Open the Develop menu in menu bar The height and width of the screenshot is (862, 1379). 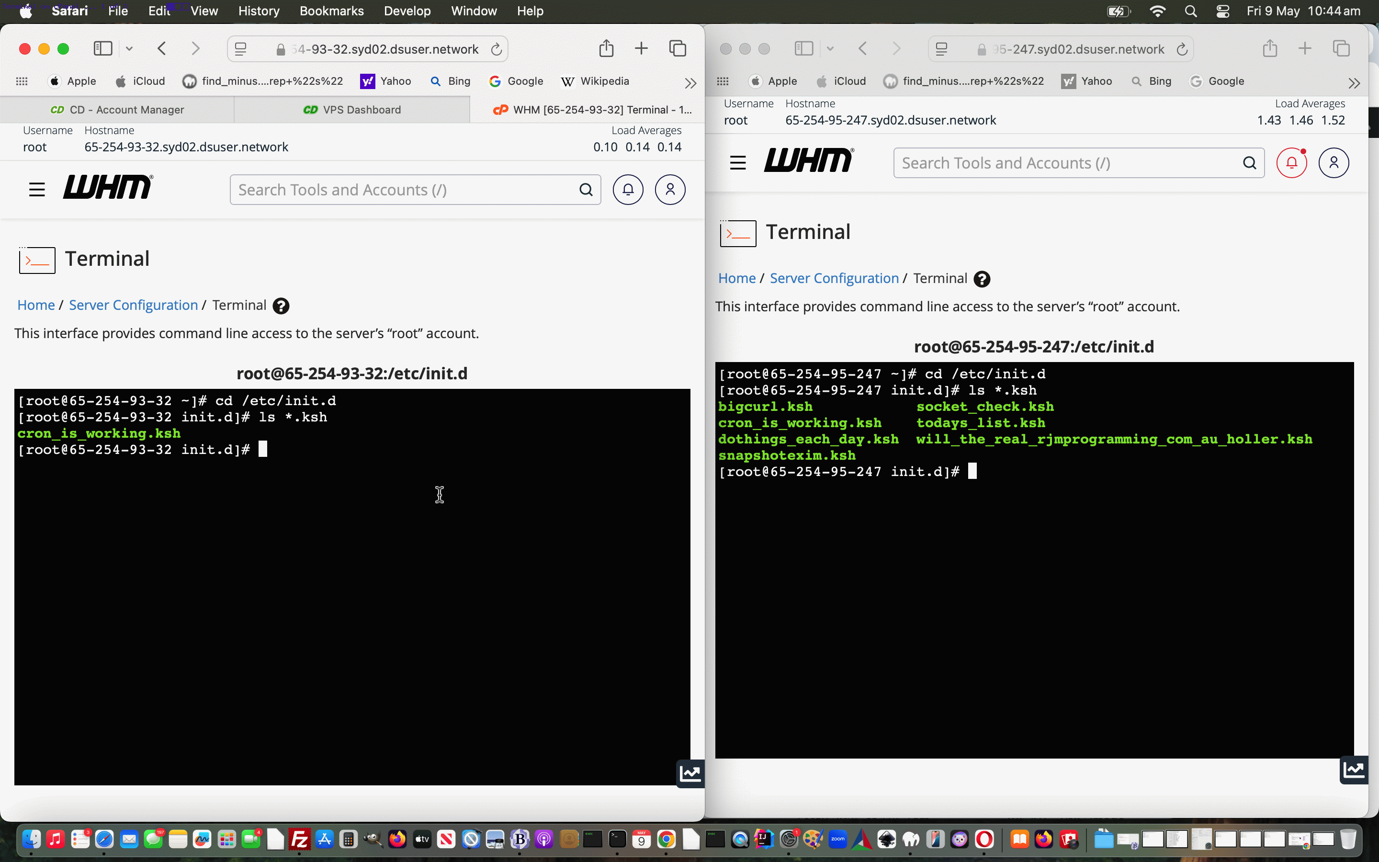pyautogui.click(x=407, y=11)
